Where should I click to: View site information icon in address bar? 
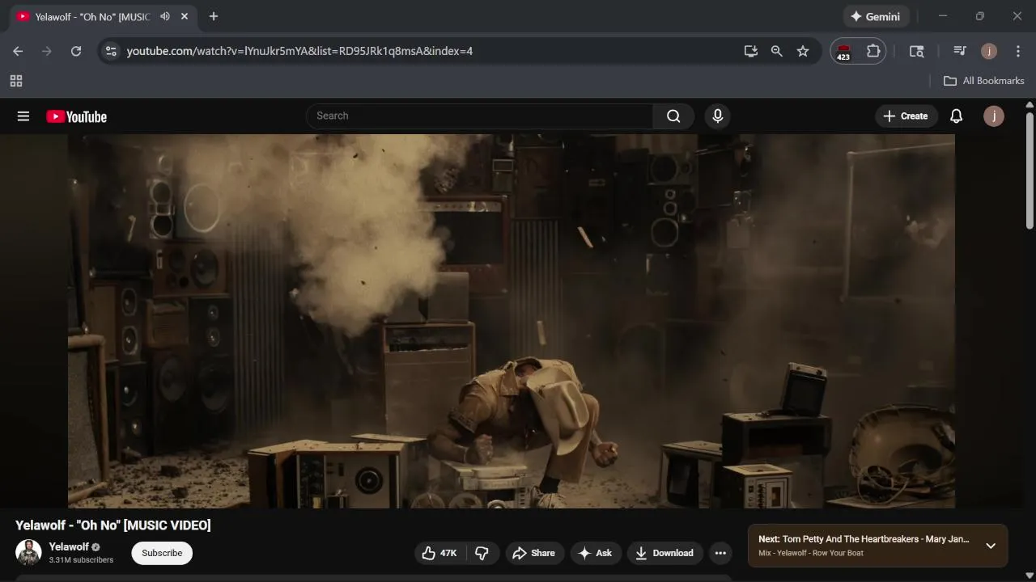[x=111, y=51]
